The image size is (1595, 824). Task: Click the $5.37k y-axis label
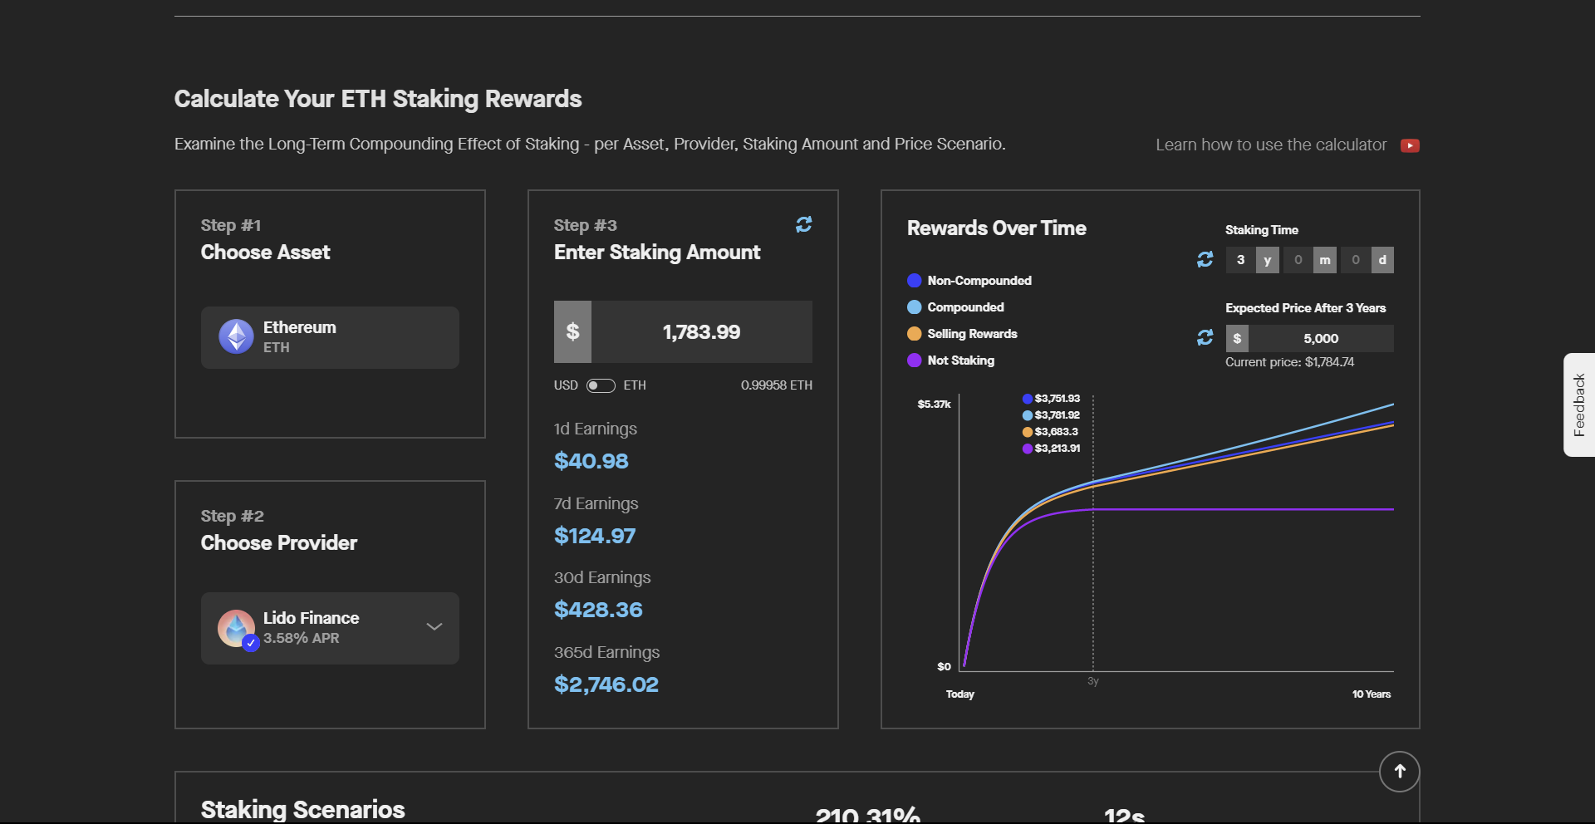tap(934, 405)
